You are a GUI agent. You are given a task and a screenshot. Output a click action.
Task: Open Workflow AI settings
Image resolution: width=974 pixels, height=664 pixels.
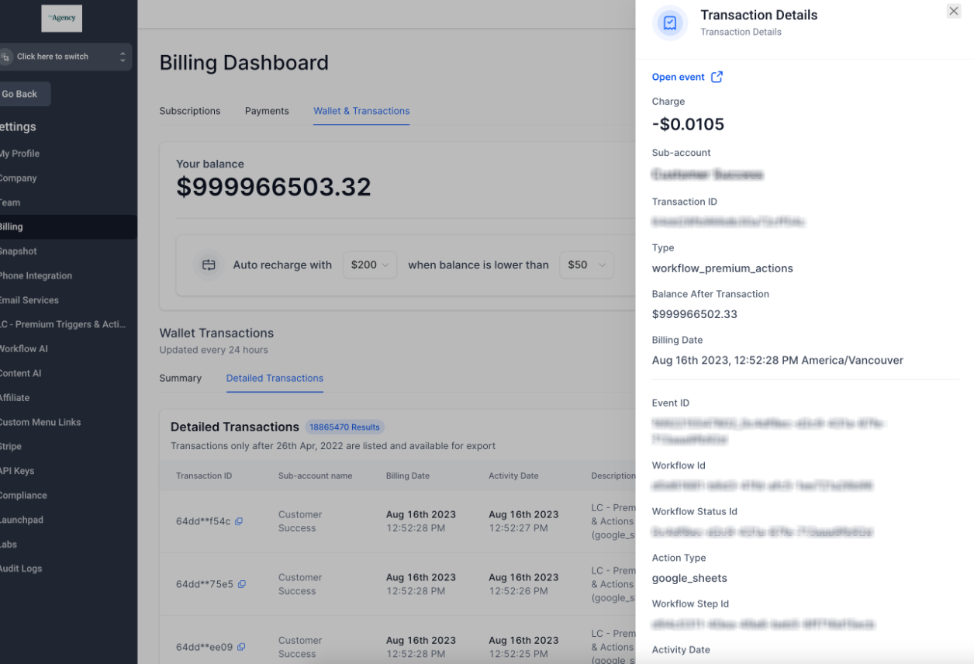24,348
